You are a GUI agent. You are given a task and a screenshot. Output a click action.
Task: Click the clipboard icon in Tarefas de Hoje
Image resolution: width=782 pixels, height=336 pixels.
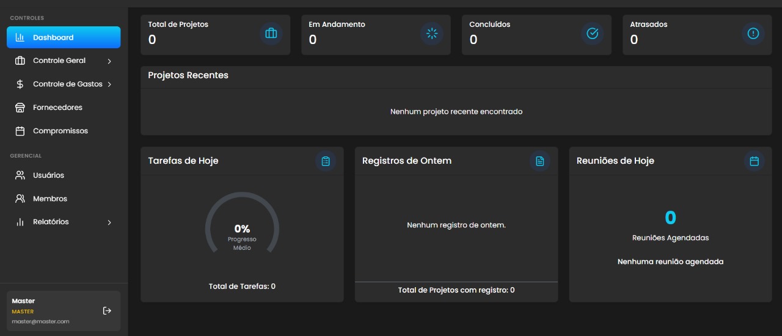326,161
